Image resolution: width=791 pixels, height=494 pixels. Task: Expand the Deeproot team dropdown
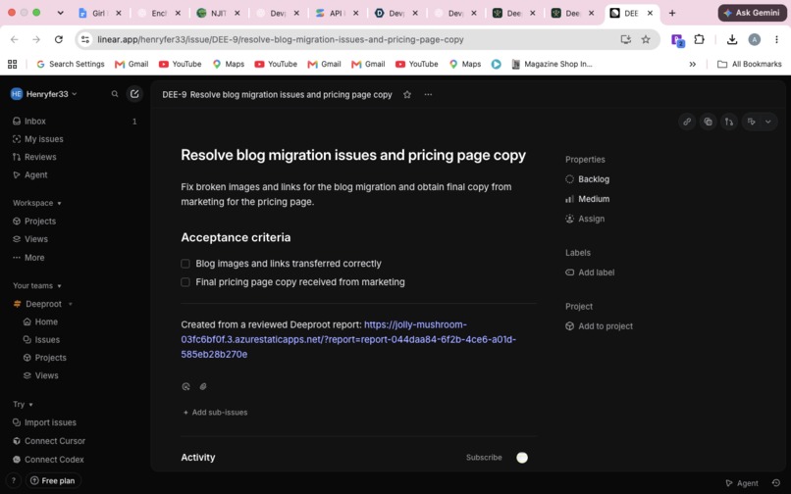tap(70, 304)
